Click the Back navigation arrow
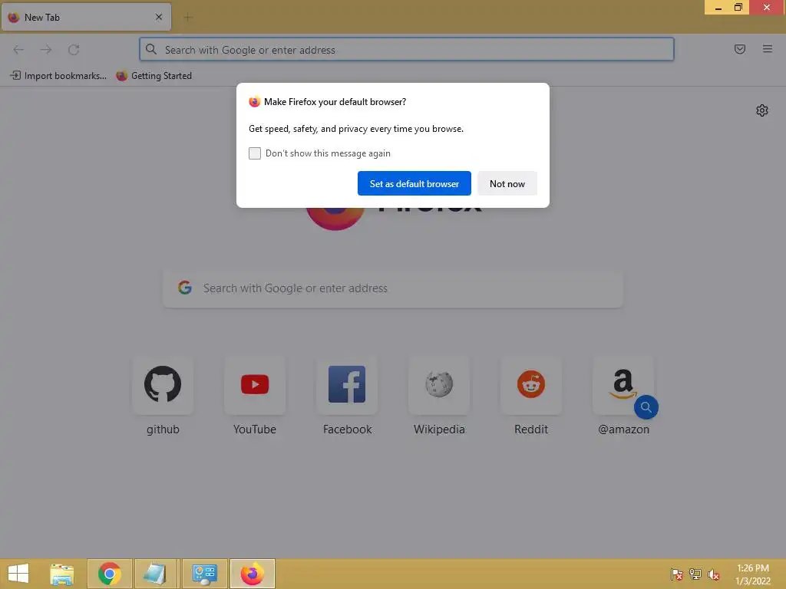This screenshot has height=589, width=786. (18, 50)
